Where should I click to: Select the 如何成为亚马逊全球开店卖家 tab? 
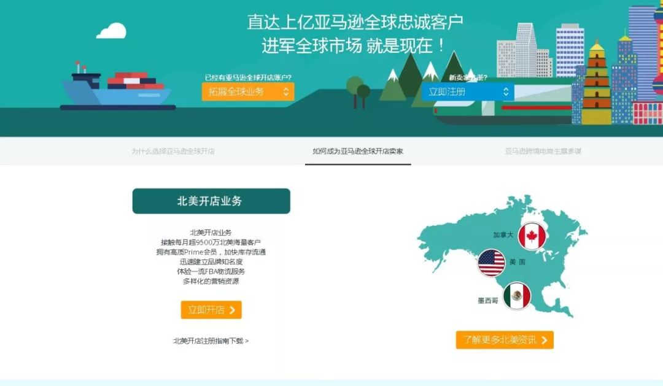(358, 151)
